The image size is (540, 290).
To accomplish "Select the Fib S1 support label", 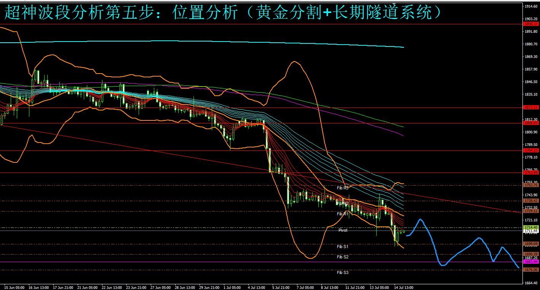I will click(x=342, y=247).
